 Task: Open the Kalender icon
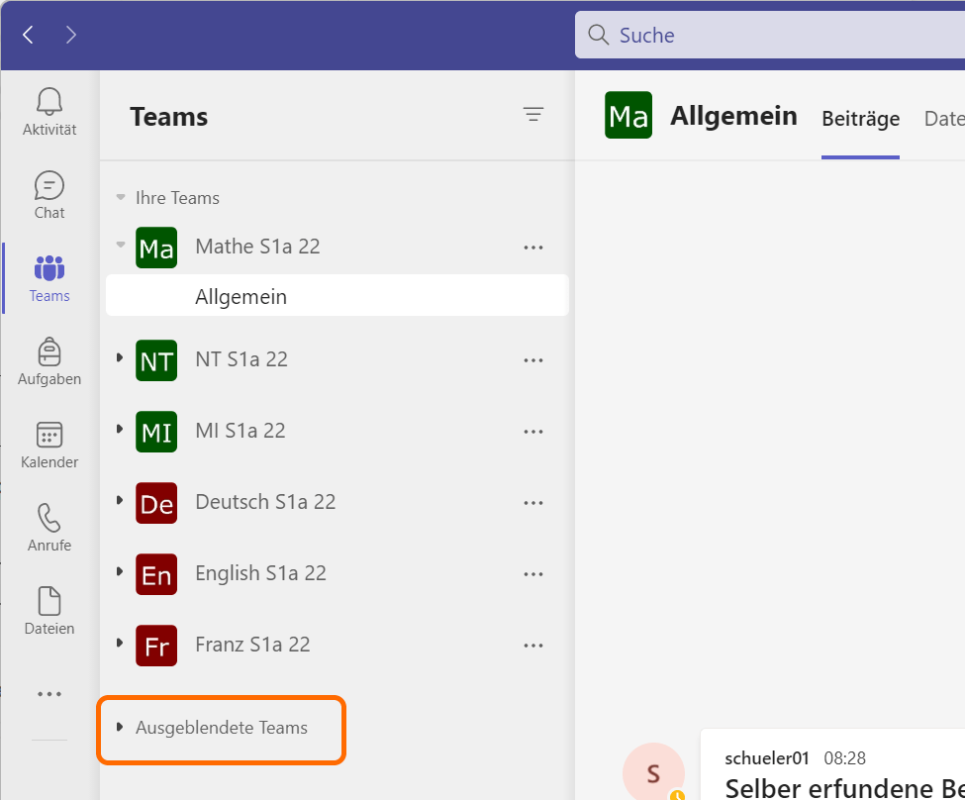[49, 435]
